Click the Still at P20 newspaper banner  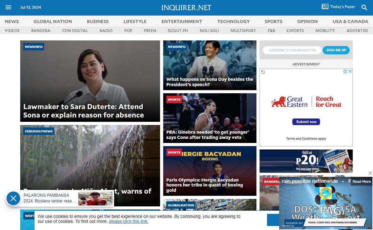[306, 161]
